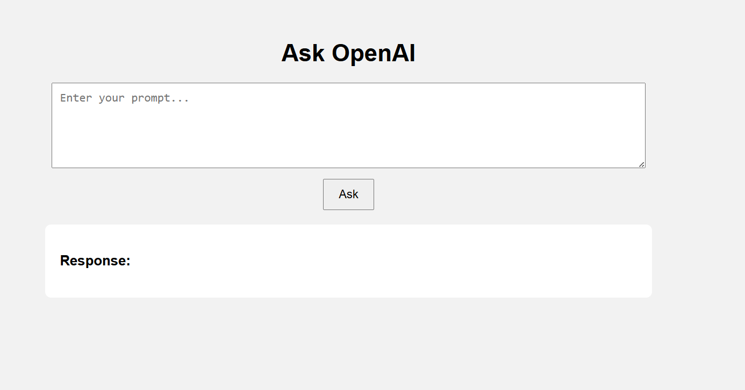Viewport: 745px width, 390px height.
Task: Click the 'Ask' label text on the button
Action: pos(348,194)
